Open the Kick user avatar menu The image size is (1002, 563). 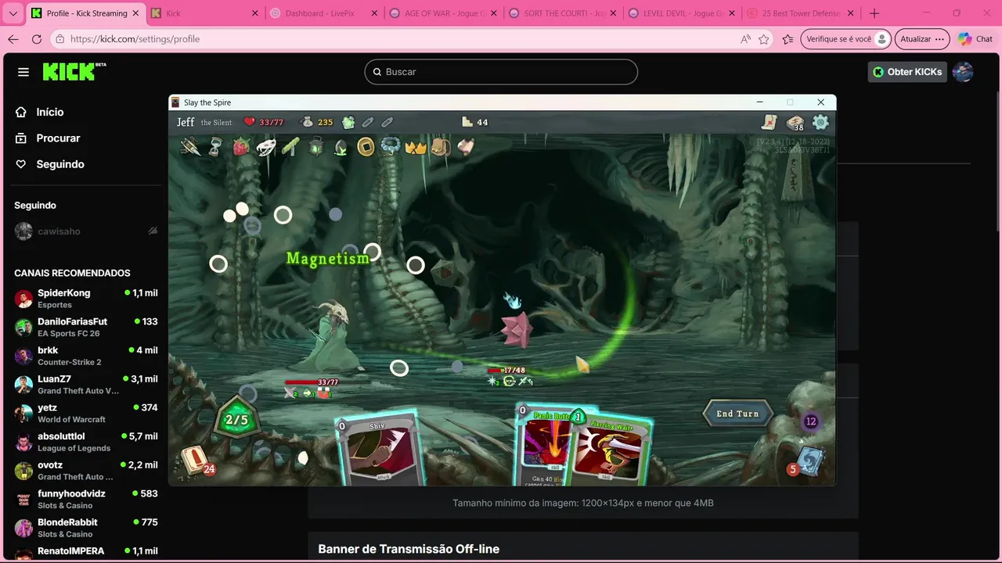(963, 72)
